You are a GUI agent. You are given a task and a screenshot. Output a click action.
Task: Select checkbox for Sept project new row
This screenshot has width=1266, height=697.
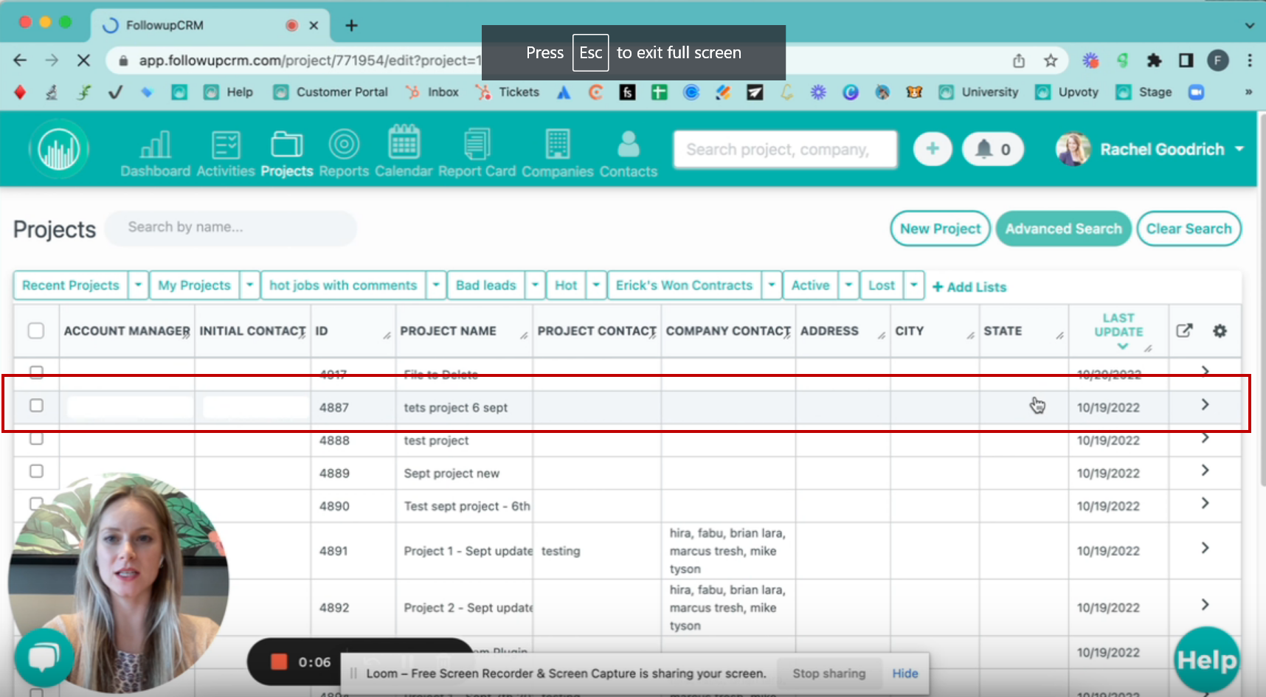click(36, 471)
